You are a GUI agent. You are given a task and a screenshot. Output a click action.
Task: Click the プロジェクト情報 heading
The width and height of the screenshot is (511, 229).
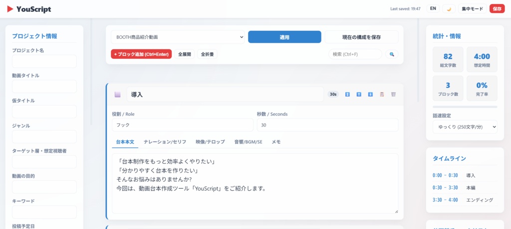coord(34,36)
